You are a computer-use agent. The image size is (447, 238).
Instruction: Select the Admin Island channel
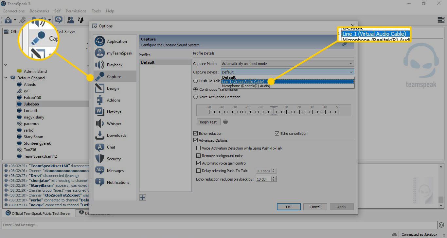coord(35,71)
